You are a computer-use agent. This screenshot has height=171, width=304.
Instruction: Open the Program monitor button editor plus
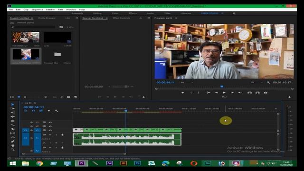tap(289, 97)
